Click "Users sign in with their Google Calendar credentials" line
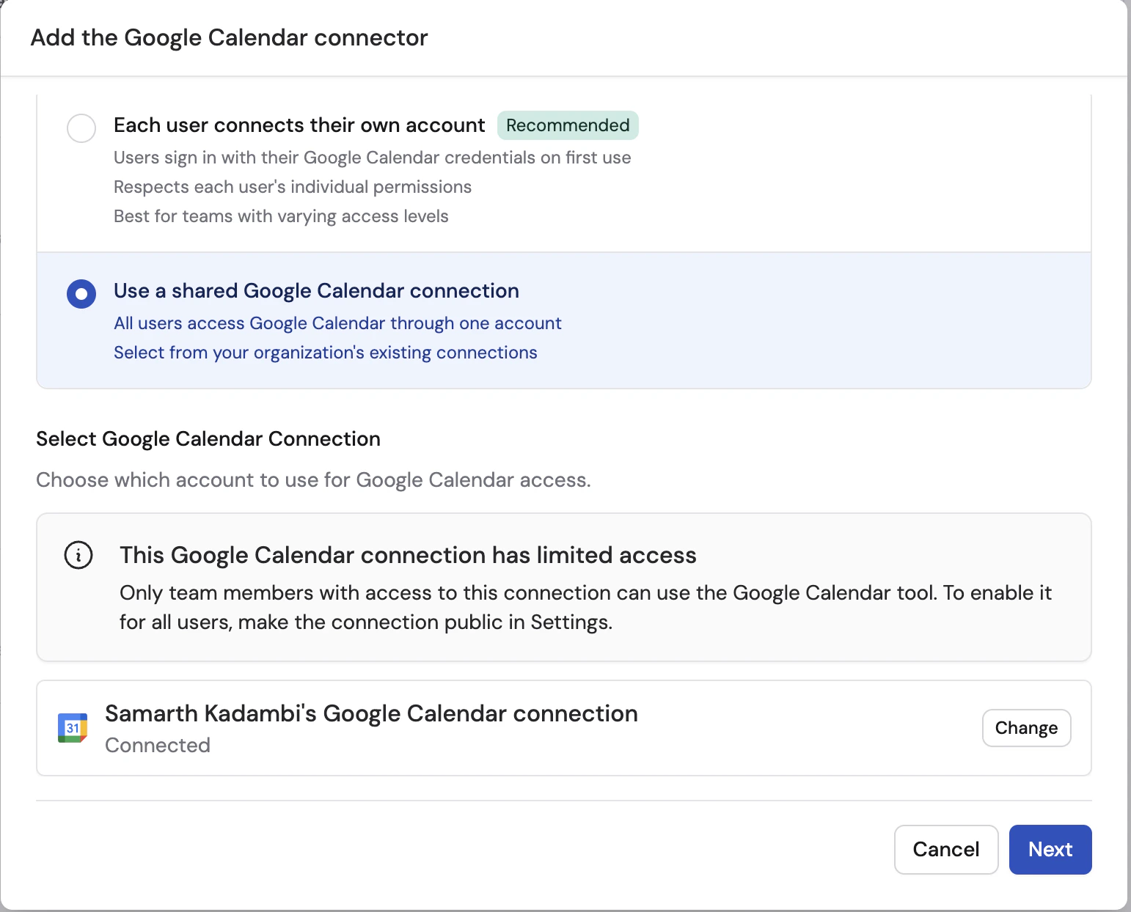The image size is (1131, 912). 372,158
